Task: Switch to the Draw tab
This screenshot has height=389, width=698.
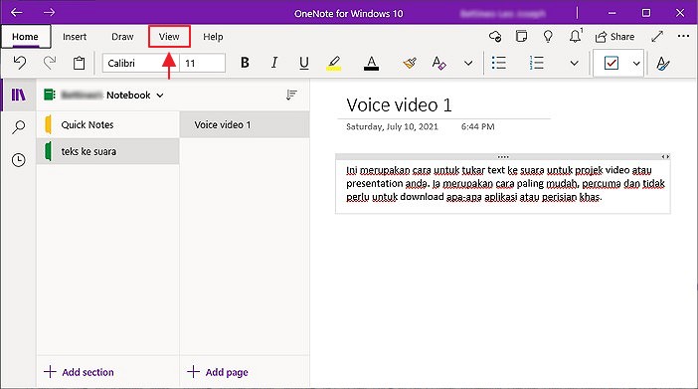Action: 122,37
